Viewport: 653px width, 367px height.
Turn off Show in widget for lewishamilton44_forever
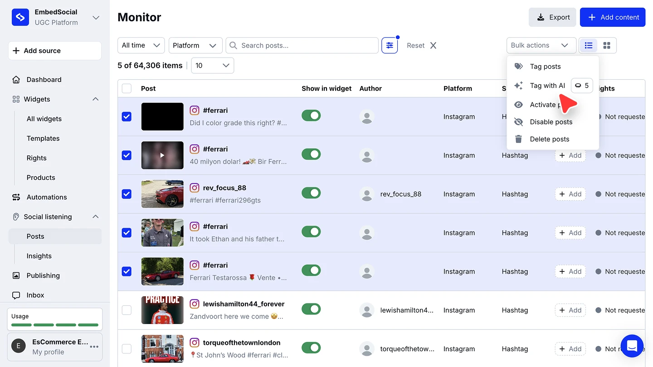click(311, 309)
